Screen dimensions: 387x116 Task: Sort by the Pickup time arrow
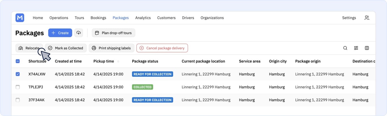pyautogui.click(x=118, y=61)
